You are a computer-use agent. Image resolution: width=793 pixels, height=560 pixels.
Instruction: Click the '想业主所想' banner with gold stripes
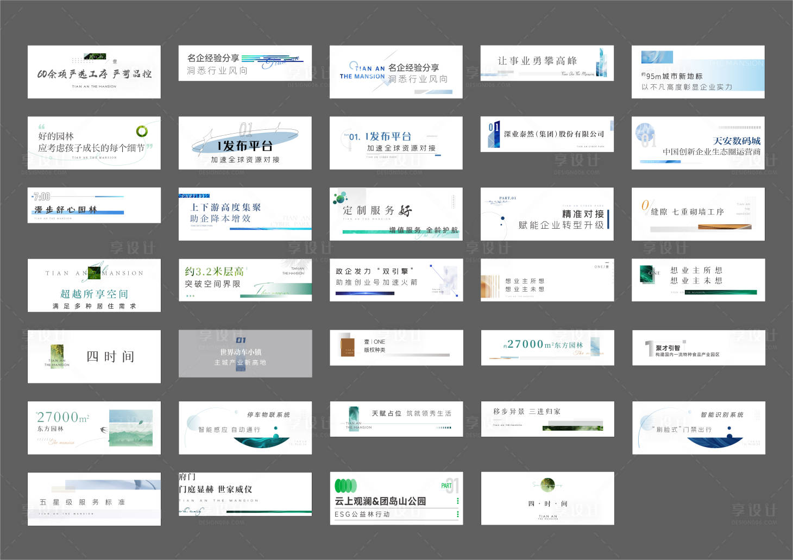click(547, 280)
